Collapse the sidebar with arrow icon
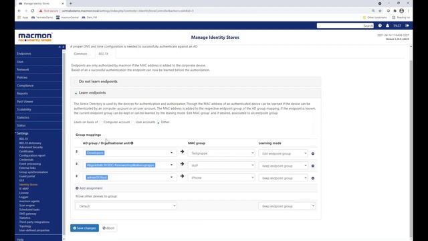The image size is (428, 241). coord(64,47)
